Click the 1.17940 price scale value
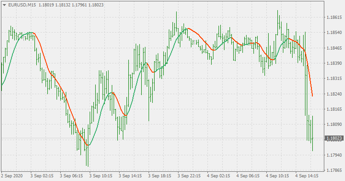The width and height of the screenshot is (345, 181). [334, 155]
